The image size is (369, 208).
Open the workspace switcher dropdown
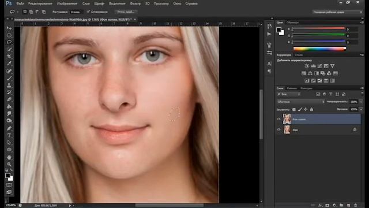(337, 12)
